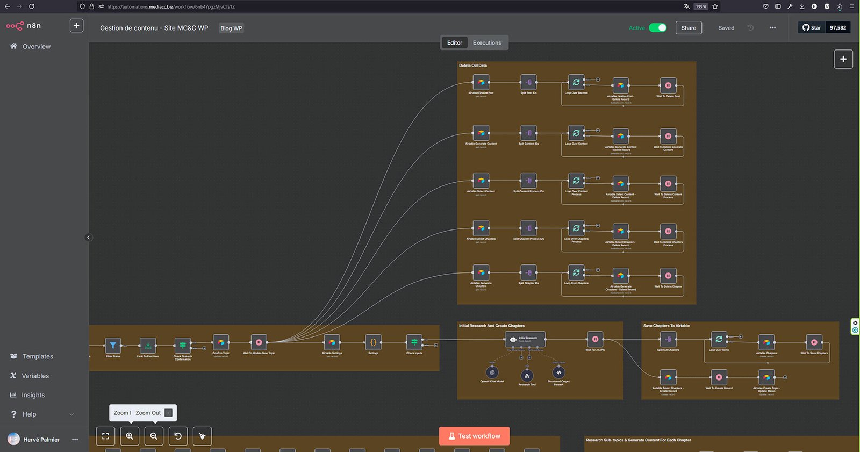
Task: Click the zoom out magnifier button
Action: coord(154,436)
